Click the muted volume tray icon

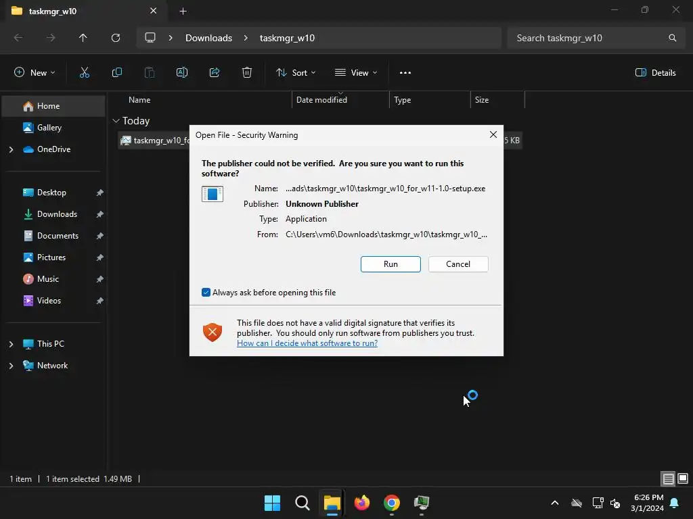tap(615, 503)
